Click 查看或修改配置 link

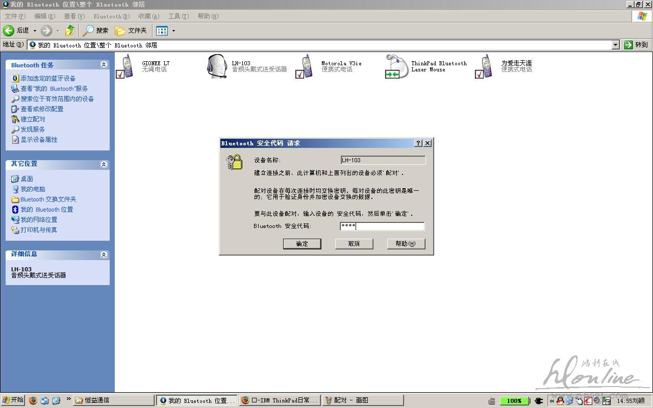[42, 109]
